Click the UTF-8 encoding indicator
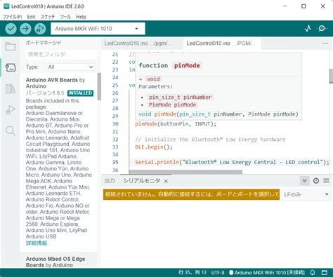The height and width of the screenshot is (277, 333). pyautogui.click(x=218, y=273)
